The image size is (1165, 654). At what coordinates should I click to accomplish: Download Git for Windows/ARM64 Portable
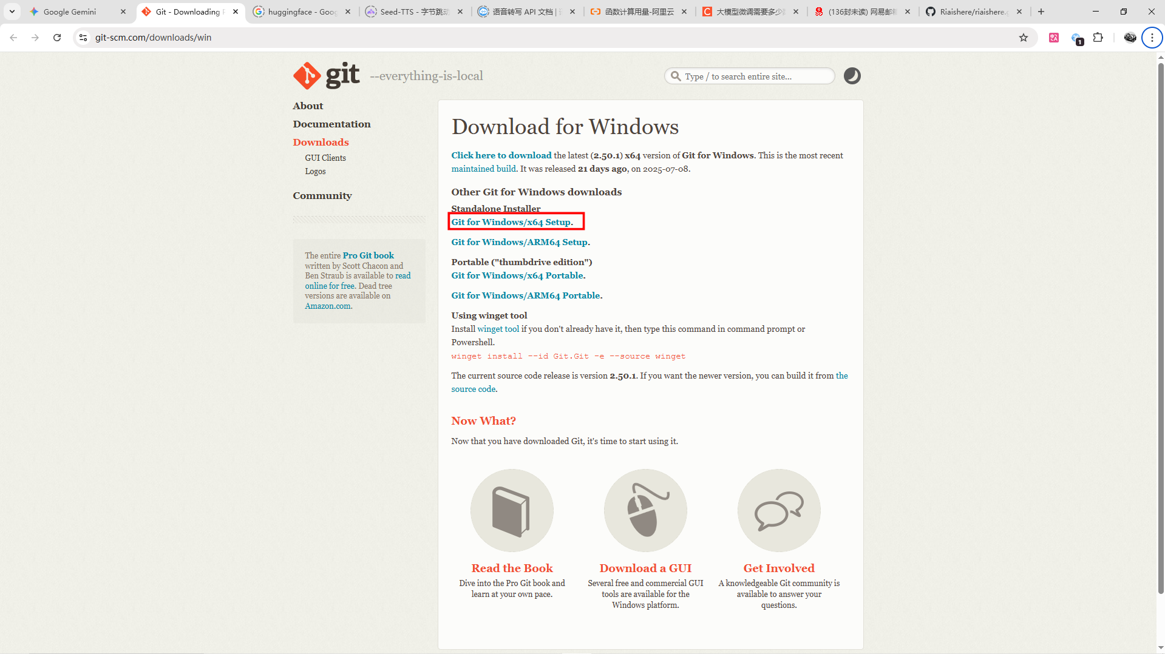(525, 295)
